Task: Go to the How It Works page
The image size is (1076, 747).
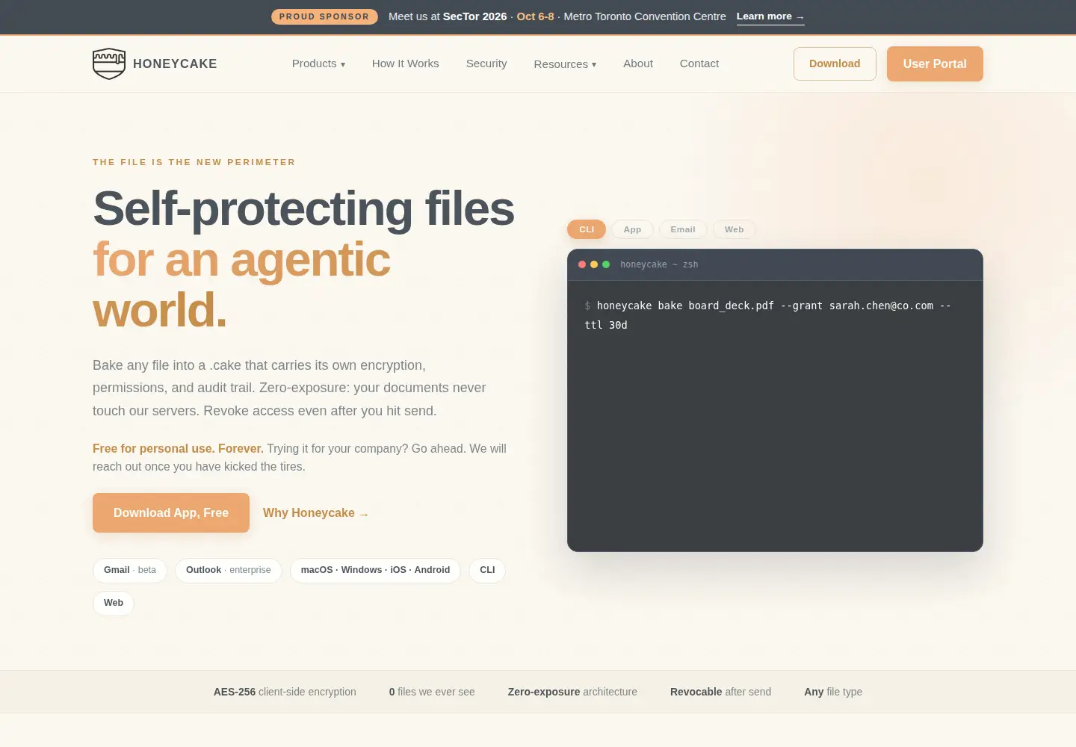Action: click(x=406, y=63)
